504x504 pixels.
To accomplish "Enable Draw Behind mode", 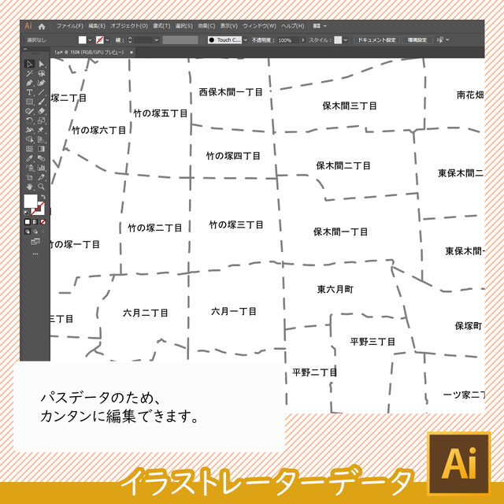I will click(35, 232).
